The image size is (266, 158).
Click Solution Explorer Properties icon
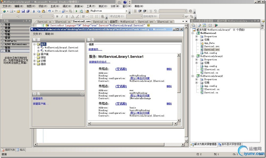point(193,25)
